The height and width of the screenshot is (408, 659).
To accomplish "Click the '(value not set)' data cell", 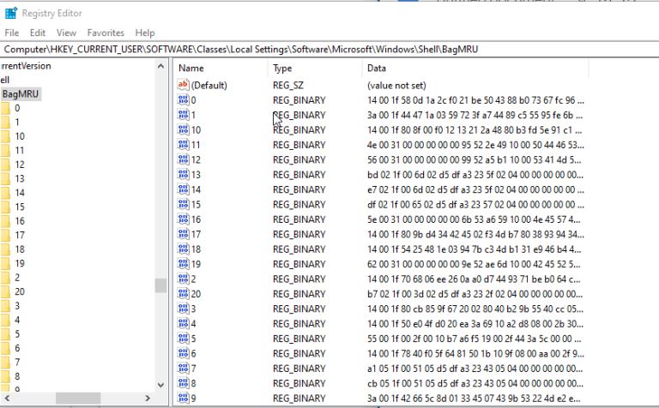I will [396, 85].
